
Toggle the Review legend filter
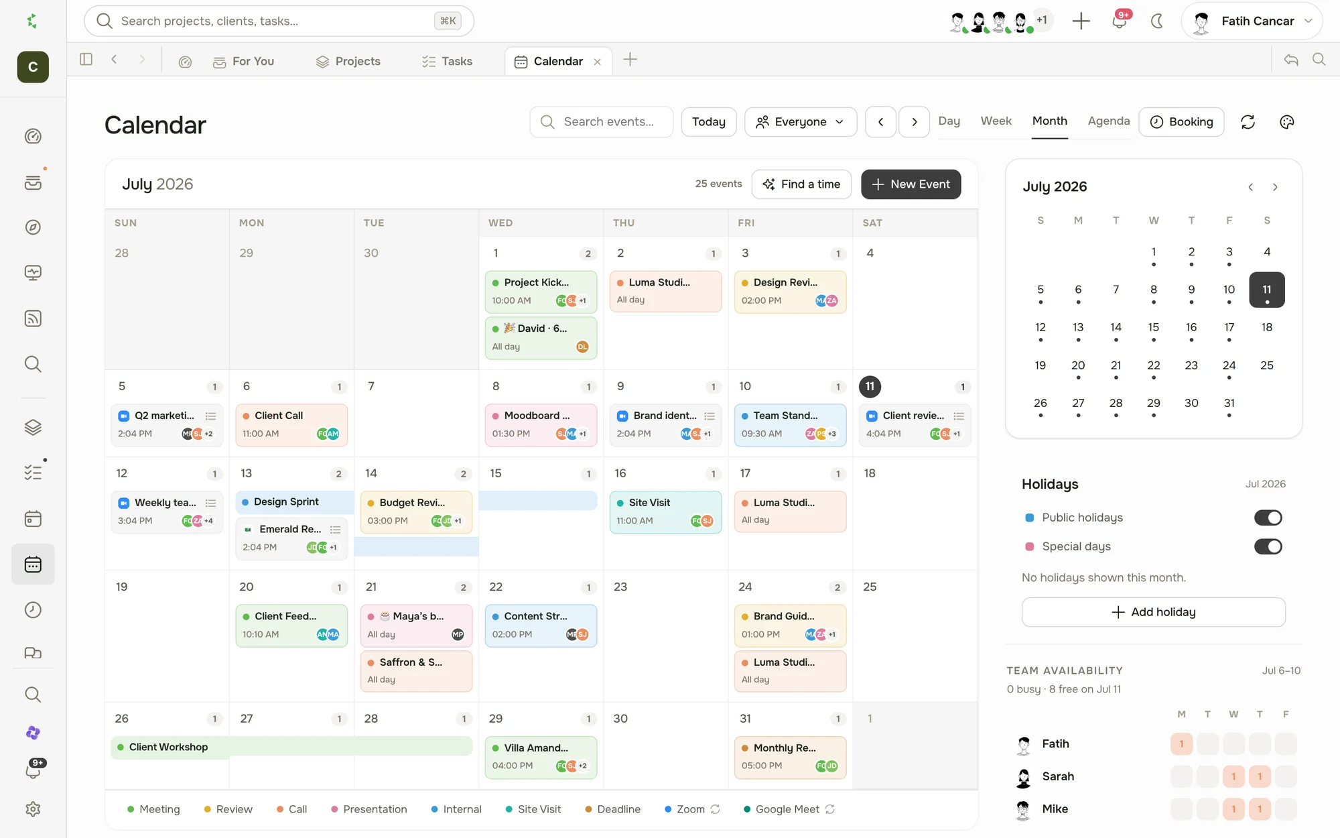click(x=228, y=809)
